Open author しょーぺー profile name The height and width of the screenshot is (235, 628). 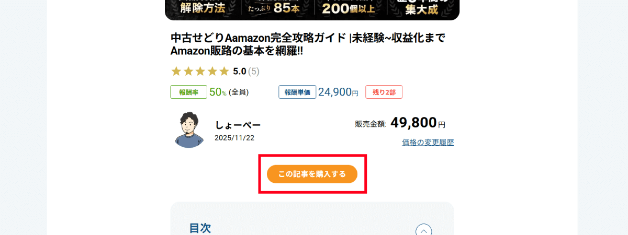click(x=238, y=125)
